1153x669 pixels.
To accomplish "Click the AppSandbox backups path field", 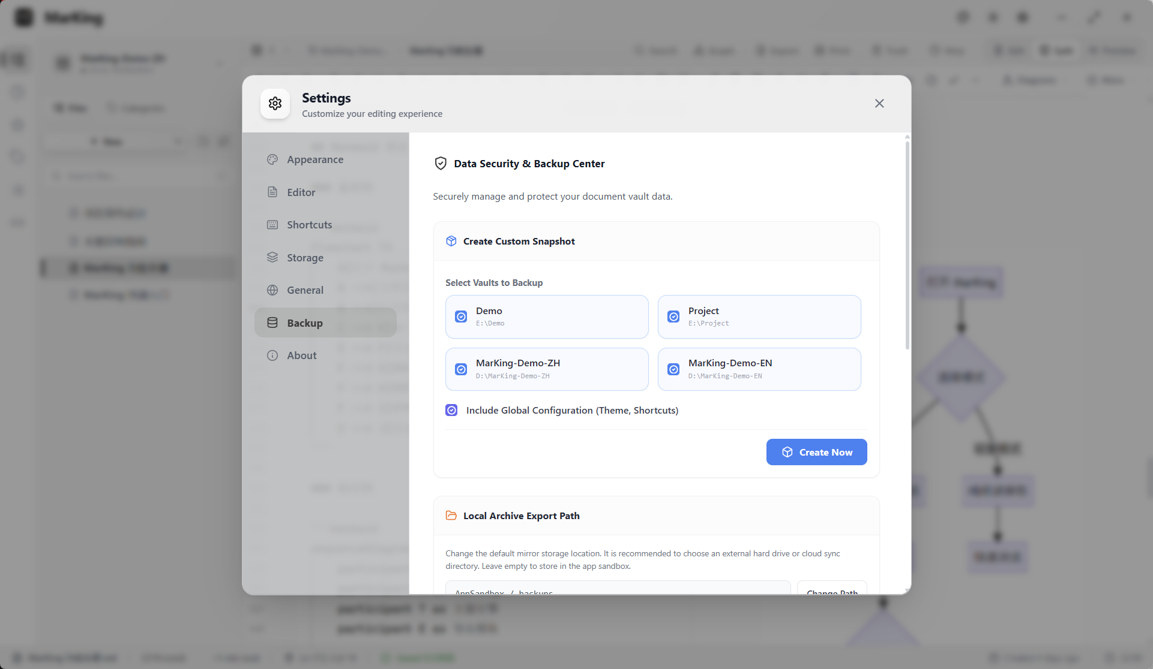I will 618,587.
